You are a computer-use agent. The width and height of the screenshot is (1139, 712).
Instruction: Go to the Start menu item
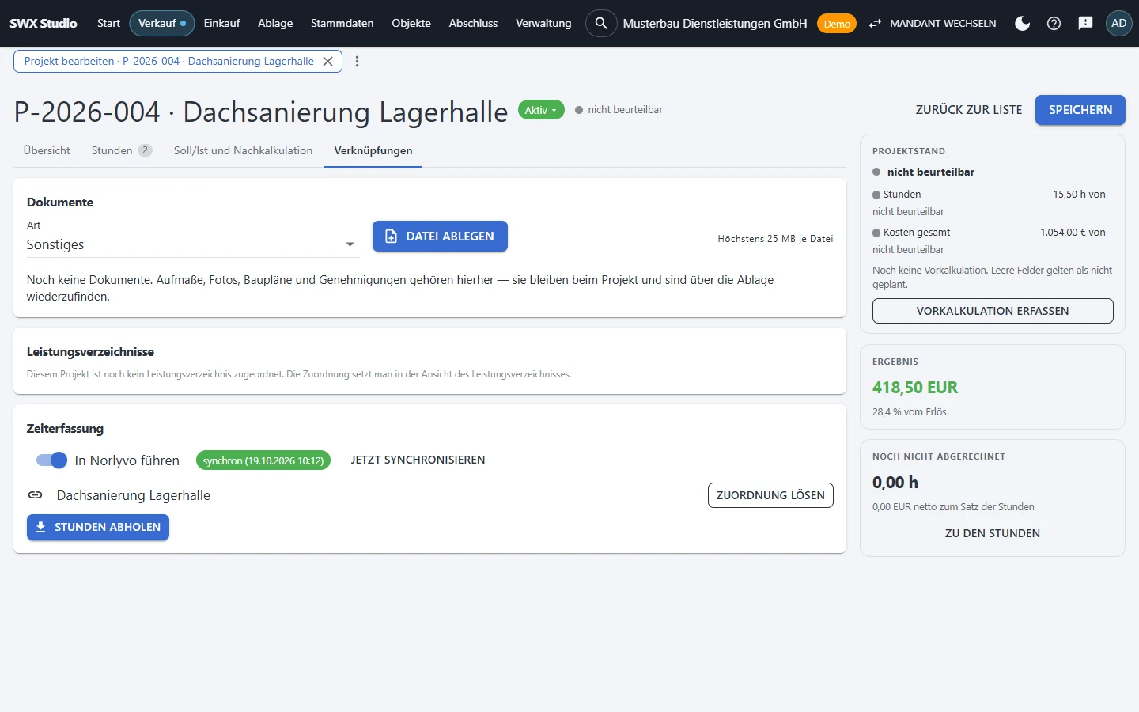[x=108, y=23]
